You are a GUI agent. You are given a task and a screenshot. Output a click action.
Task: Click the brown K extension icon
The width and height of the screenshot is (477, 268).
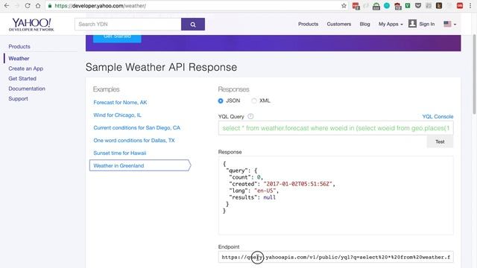439,5
